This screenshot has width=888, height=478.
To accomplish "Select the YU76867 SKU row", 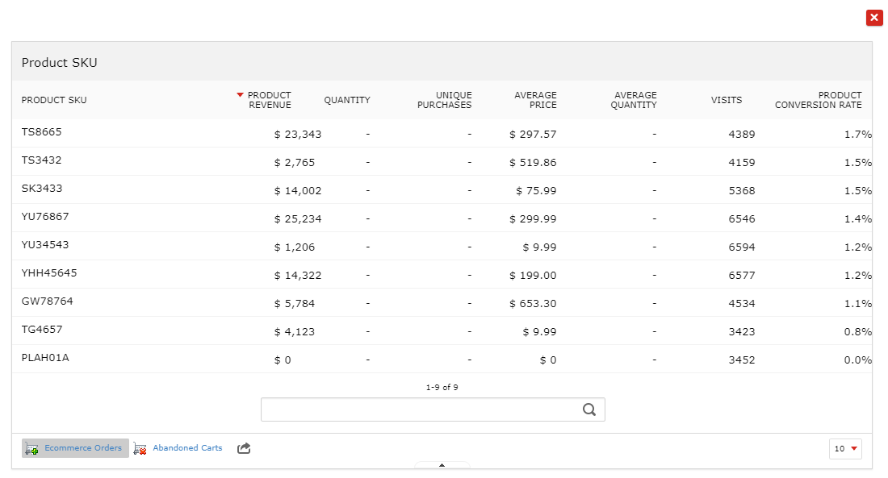I will (442, 218).
